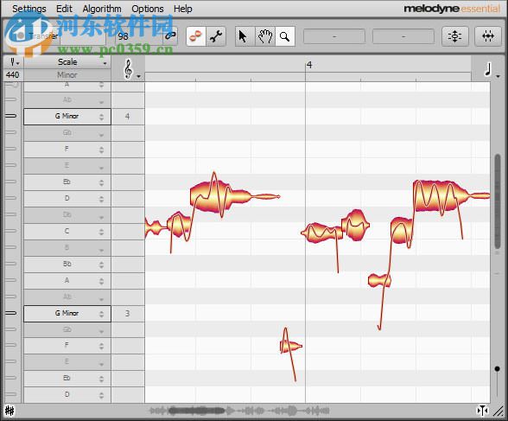Toggle the greyed-out Ab above G Minor 3

(x=67, y=297)
